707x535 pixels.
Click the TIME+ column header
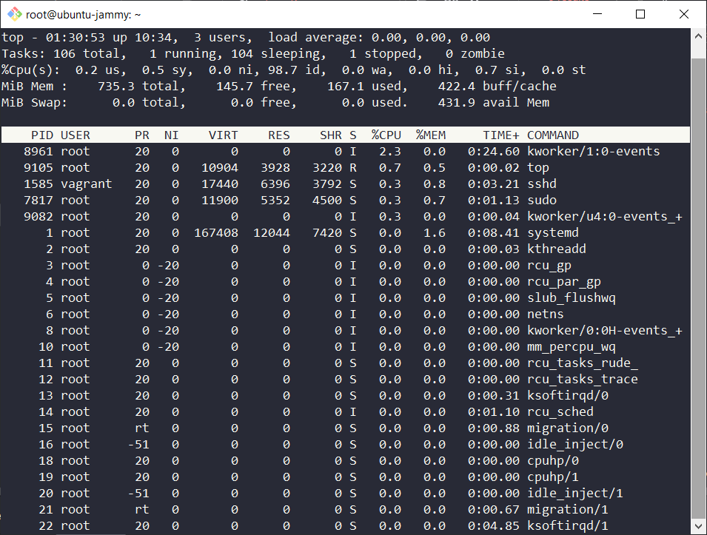tap(501, 135)
